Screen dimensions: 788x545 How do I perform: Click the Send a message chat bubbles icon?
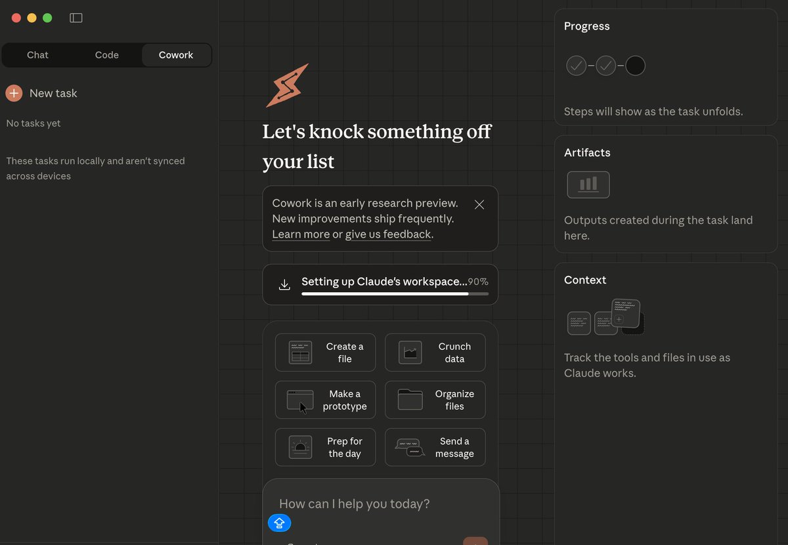point(410,447)
